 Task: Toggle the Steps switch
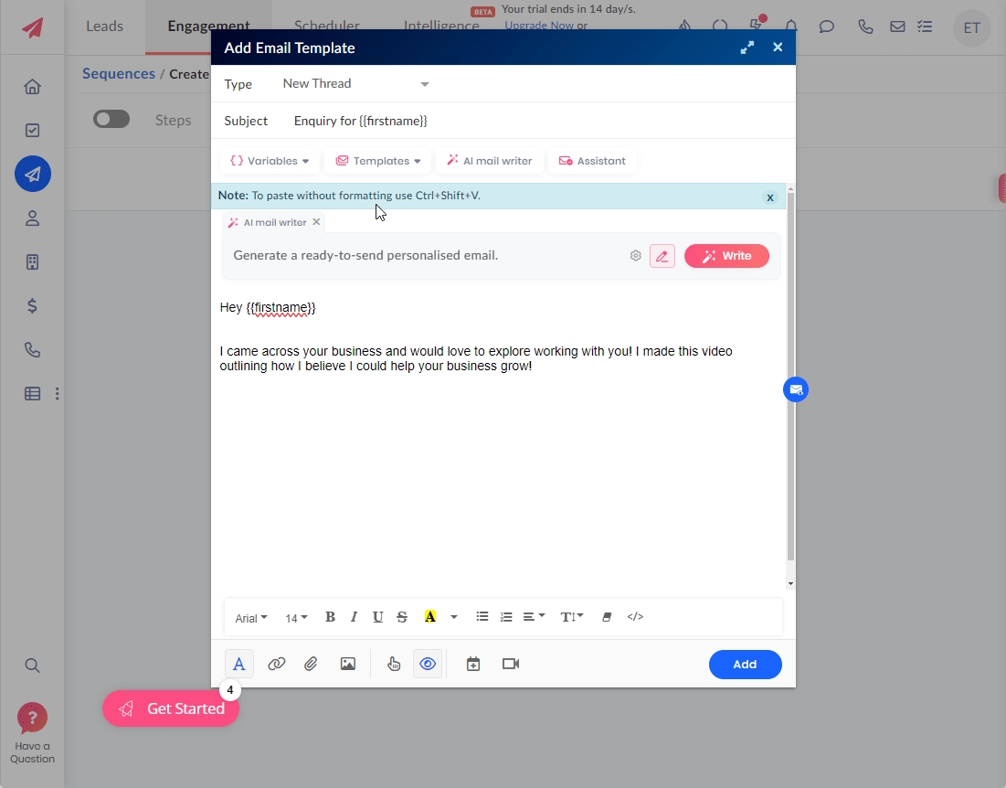coord(111,120)
